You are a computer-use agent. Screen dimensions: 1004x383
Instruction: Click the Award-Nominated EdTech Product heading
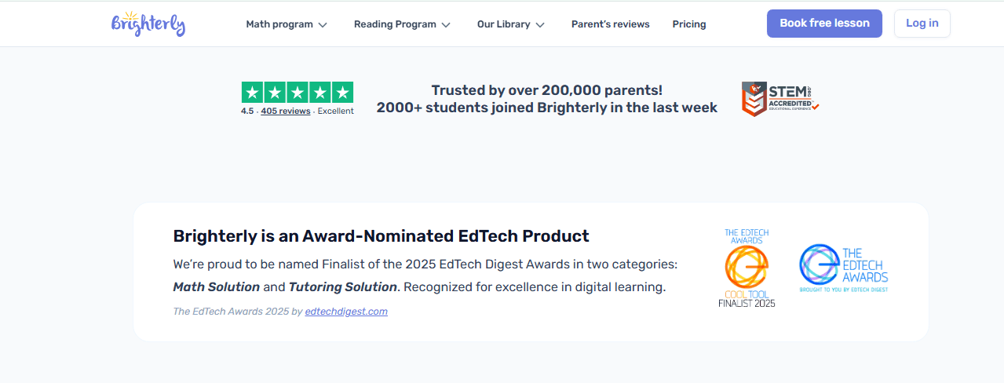tap(381, 235)
